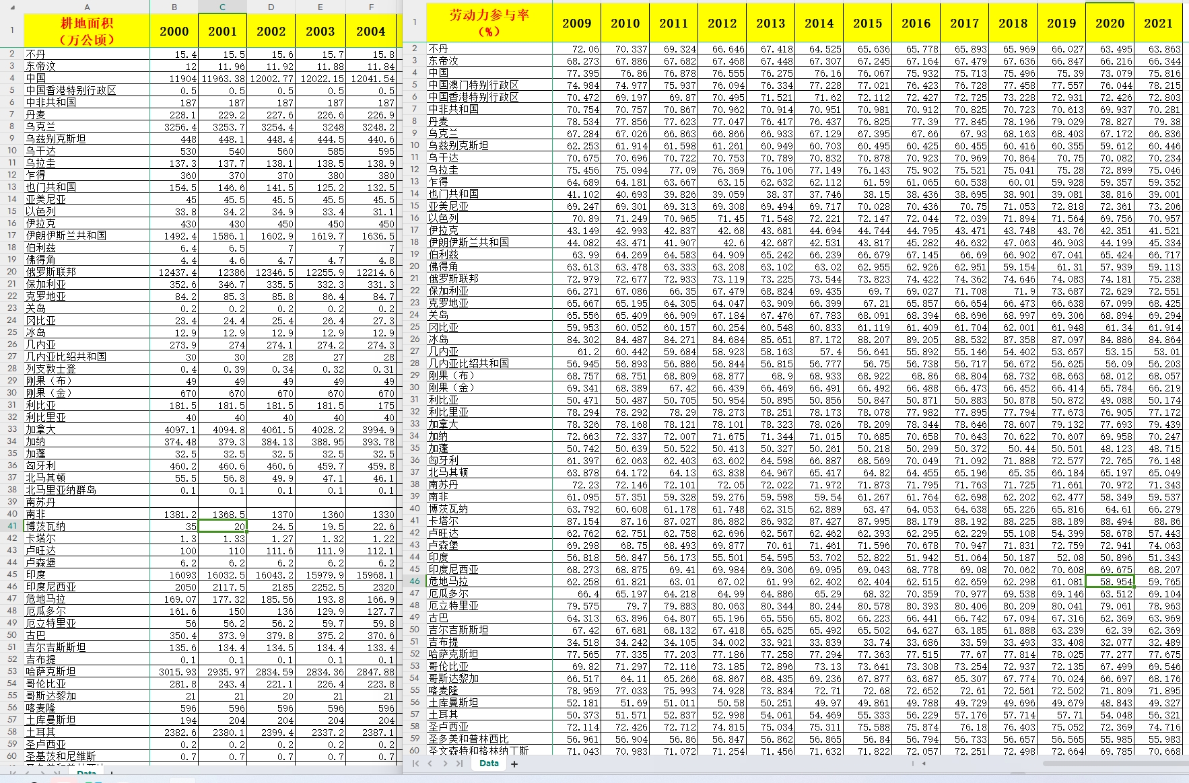
Task: Select the 2004 year header cell
Action: coord(371,31)
